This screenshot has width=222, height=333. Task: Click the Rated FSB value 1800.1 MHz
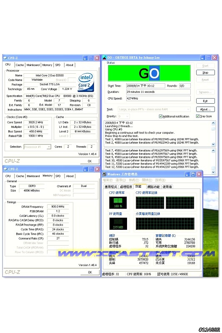(x=36, y=136)
